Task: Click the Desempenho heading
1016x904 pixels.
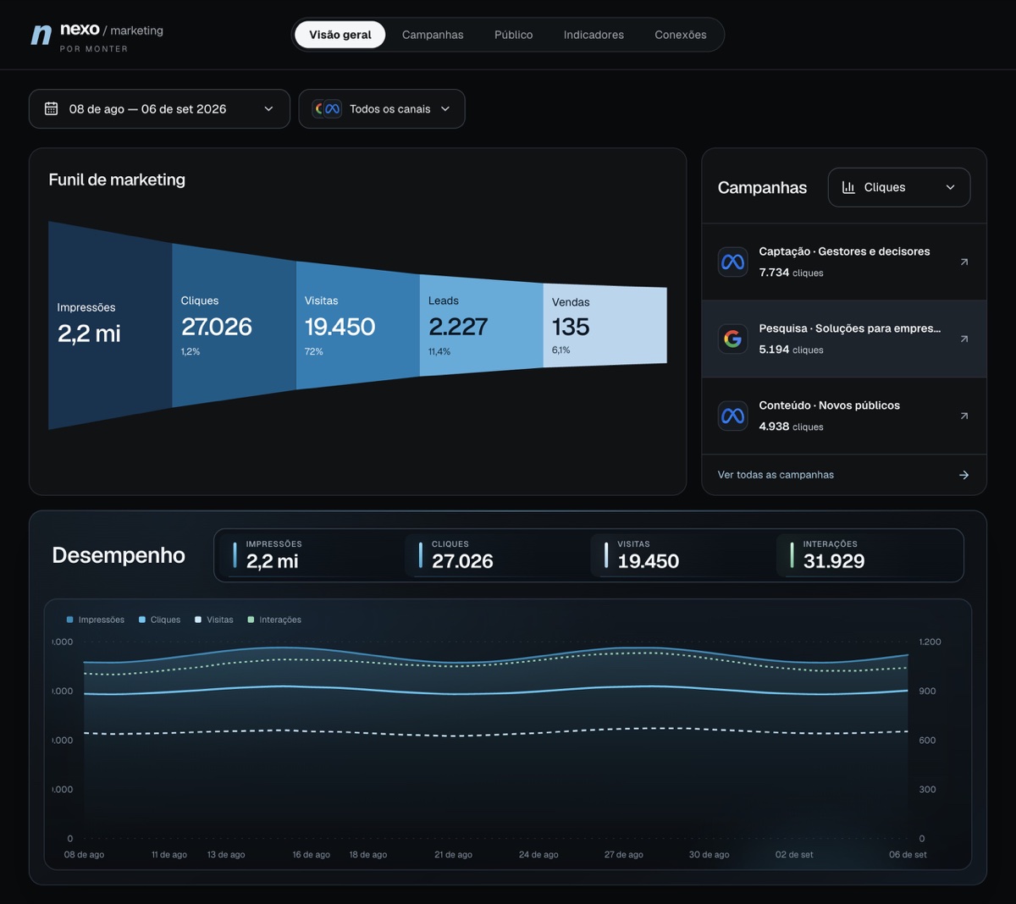Action: pyautogui.click(x=119, y=555)
